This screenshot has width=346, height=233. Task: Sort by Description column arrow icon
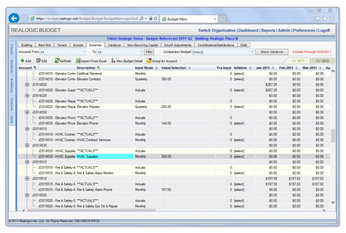point(98,68)
